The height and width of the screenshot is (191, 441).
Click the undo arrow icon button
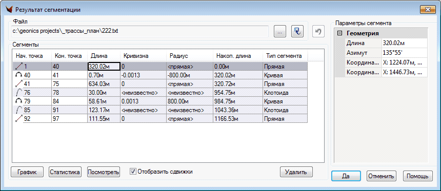tap(318, 31)
